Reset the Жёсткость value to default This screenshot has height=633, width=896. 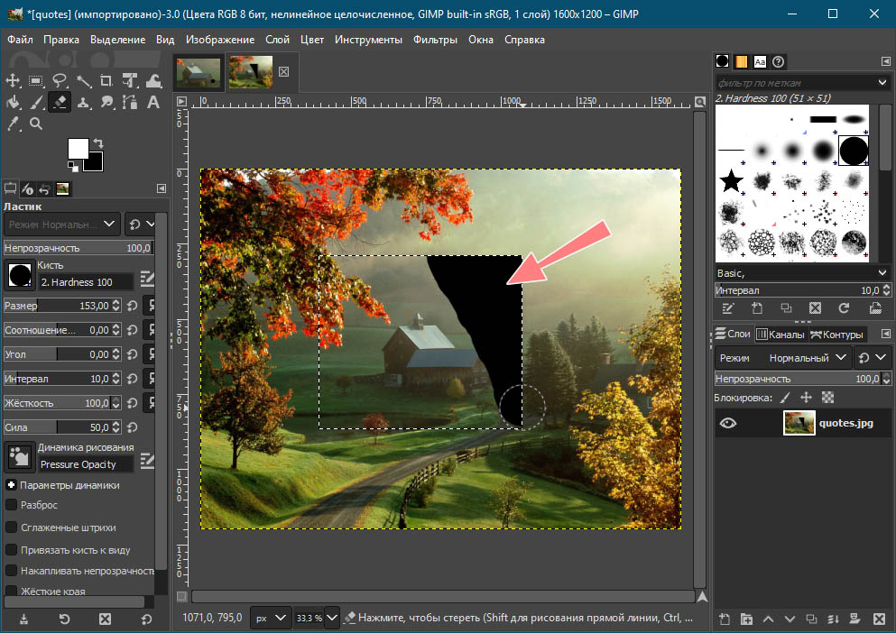pos(133,403)
